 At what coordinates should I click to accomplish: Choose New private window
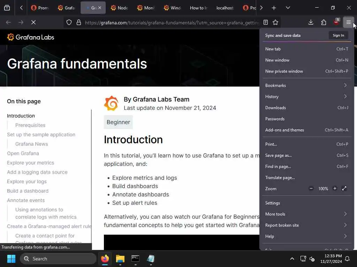(307, 71)
